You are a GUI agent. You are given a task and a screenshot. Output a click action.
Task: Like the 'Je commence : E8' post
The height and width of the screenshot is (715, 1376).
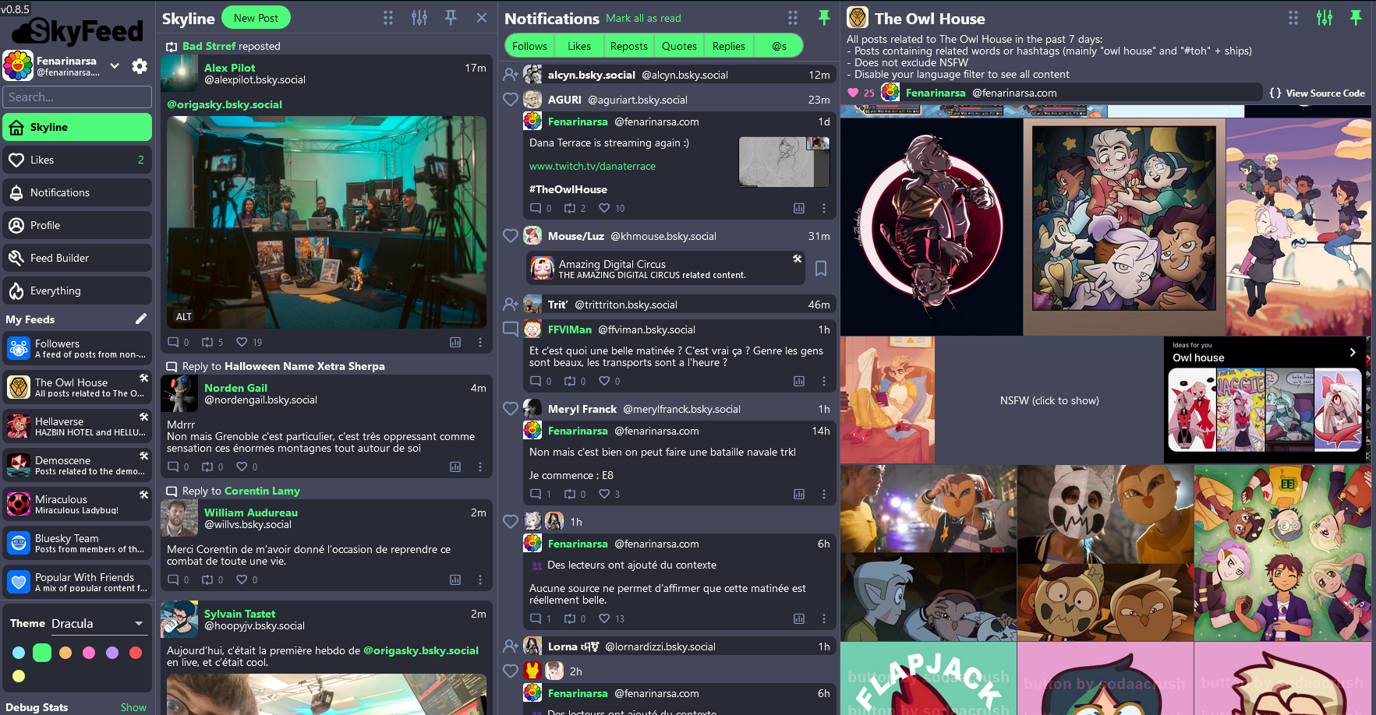pos(604,494)
